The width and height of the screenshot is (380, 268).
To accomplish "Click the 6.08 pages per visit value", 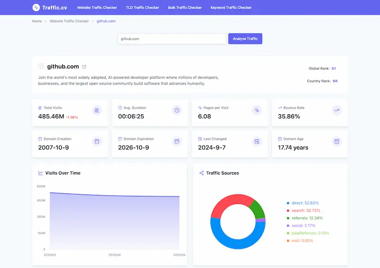I will click(205, 116).
